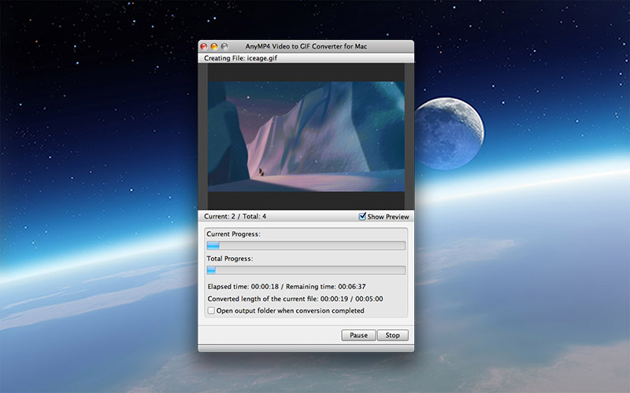Image resolution: width=630 pixels, height=393 pixels.
Task: Close the converter window with red button
Action: (204, 46)
